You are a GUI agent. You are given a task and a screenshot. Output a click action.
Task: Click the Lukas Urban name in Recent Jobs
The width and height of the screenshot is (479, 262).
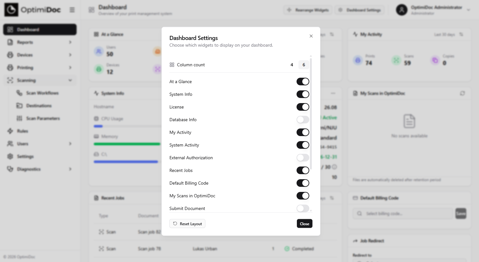[x=205, y=249]
